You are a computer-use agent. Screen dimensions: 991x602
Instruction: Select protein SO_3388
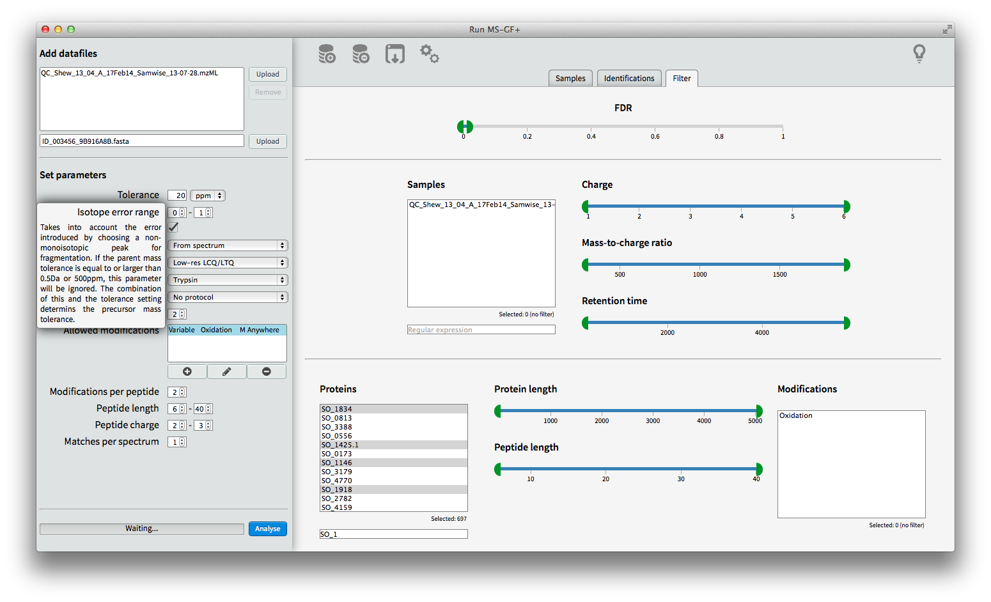point(394,427)
